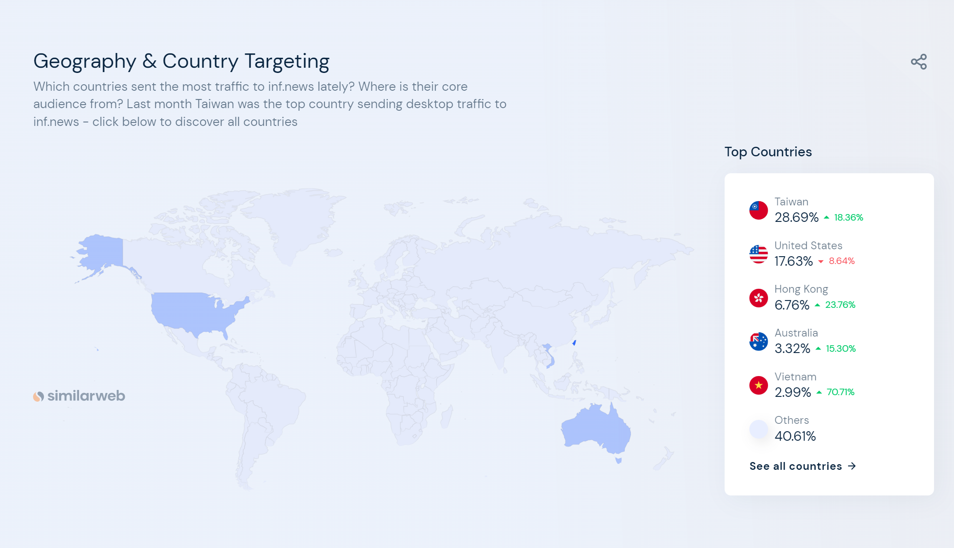Click Taiwan's green 18.36% change indicator
Image resolution: width=954 pixels, height=548 pixels.
[848, 218]
